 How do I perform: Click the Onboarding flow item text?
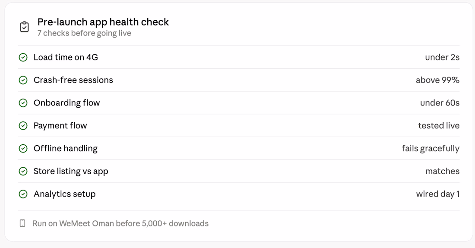(66, 103)
